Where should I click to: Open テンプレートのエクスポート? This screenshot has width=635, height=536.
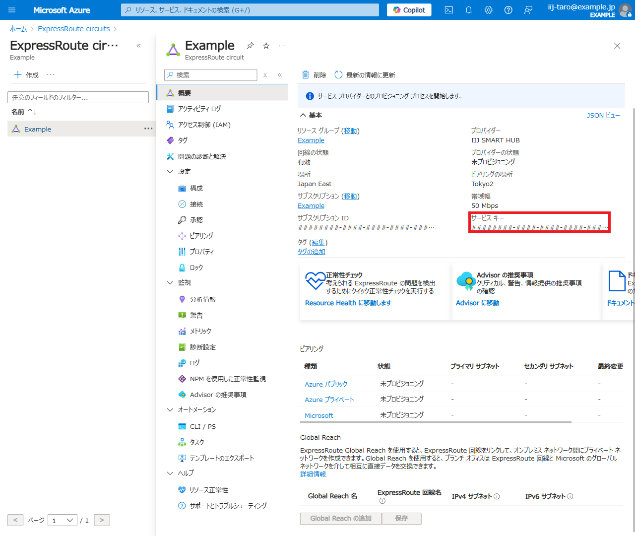(222, 458)
